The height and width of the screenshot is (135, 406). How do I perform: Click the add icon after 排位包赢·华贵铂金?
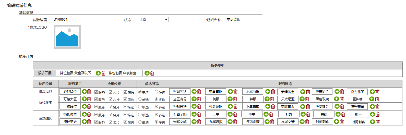click(x=147, y=73)
